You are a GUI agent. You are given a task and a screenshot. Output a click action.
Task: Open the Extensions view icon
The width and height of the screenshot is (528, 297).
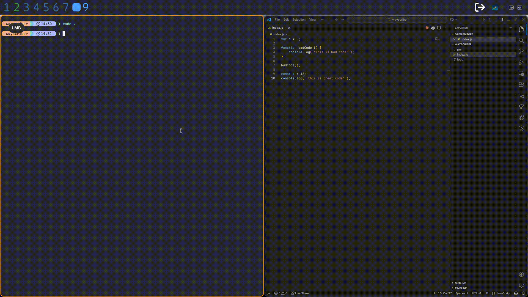[521, 84]
